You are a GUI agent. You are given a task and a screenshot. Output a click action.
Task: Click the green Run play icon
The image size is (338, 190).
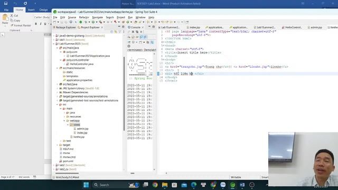[x=93, y=22]
